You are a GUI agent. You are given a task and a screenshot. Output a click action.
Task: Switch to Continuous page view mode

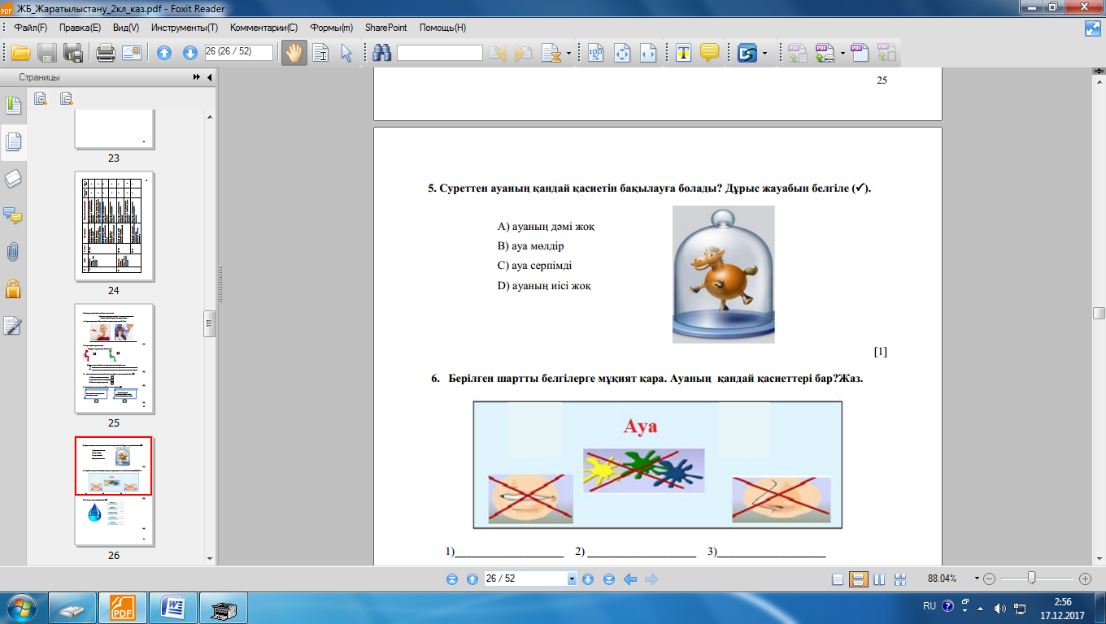[x=858, y=579]
